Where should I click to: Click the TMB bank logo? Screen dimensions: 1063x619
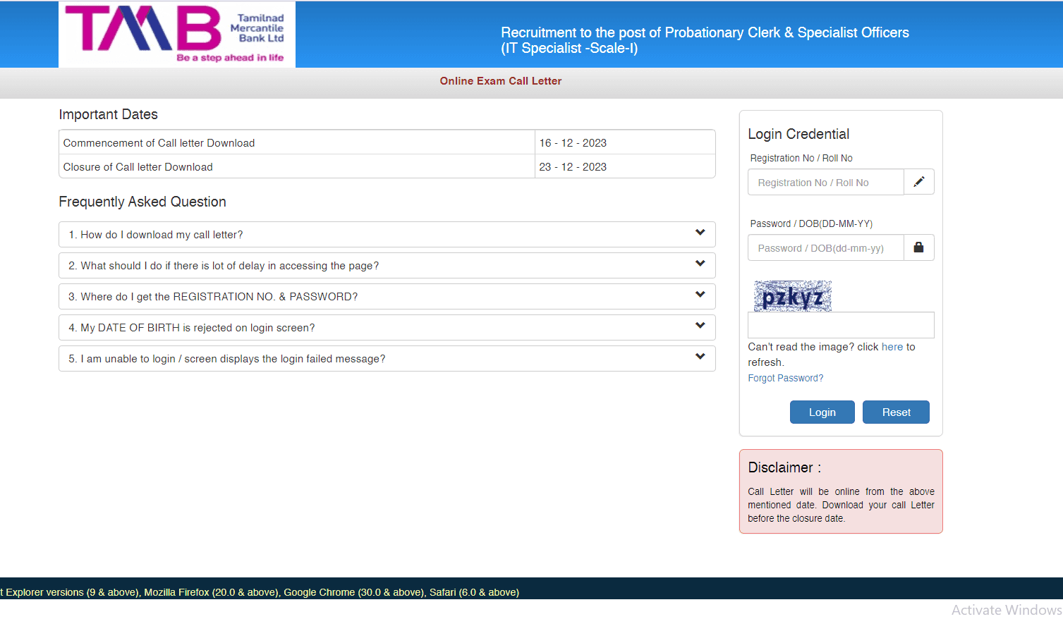point(176,35)
